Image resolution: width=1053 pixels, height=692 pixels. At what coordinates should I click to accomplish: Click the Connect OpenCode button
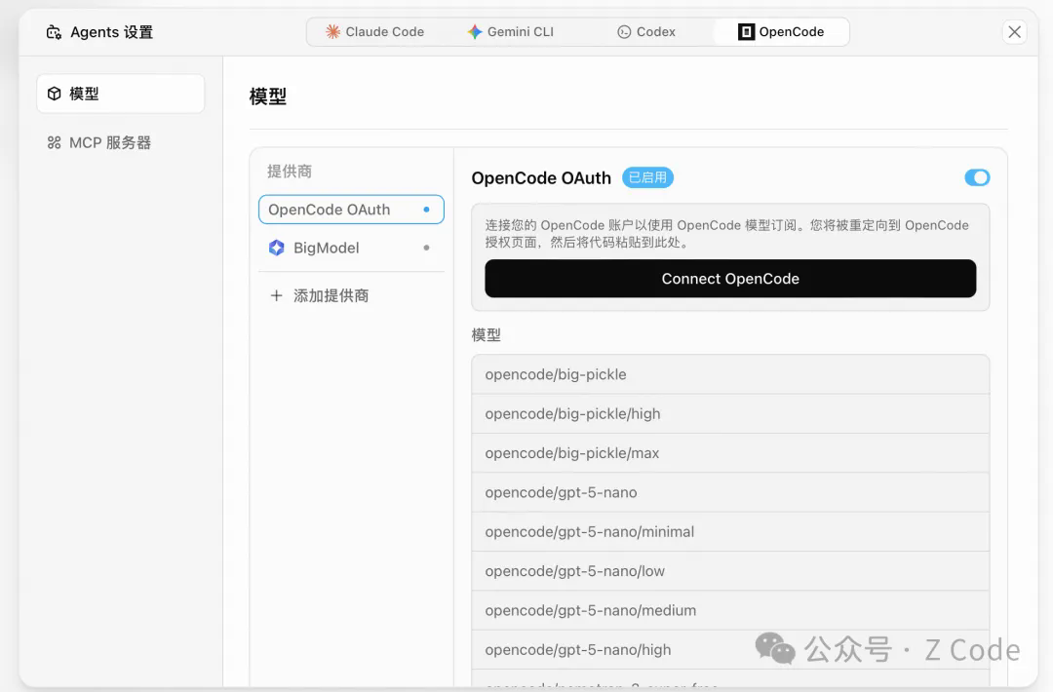(730, 279)
